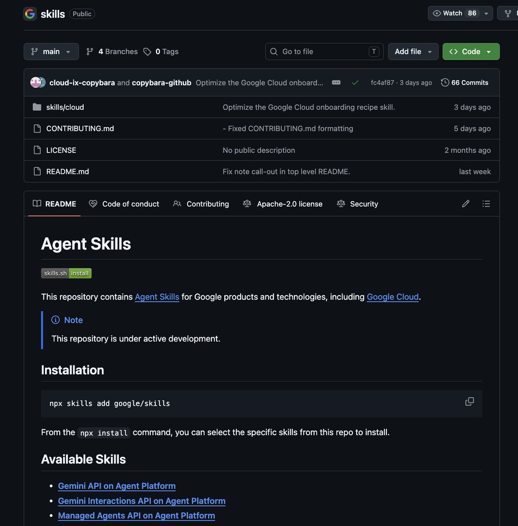Image resolution: width=518 pixels, height=526 pixels.
Task: Click the 'npx skills add google/skills' code text
Action: click(110, 404)
